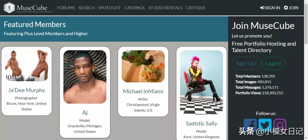Open the Search menu item

pyautogui.click(x=86, y=8)
